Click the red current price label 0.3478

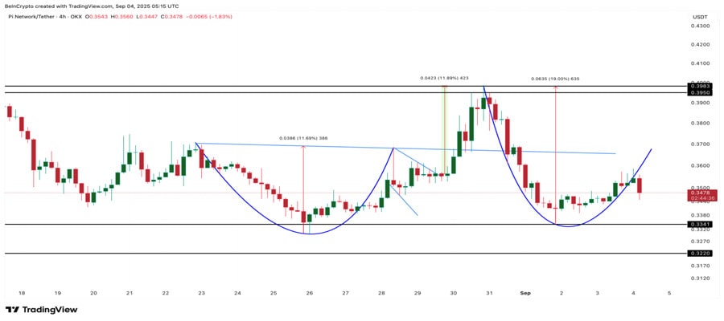[703, 192]
